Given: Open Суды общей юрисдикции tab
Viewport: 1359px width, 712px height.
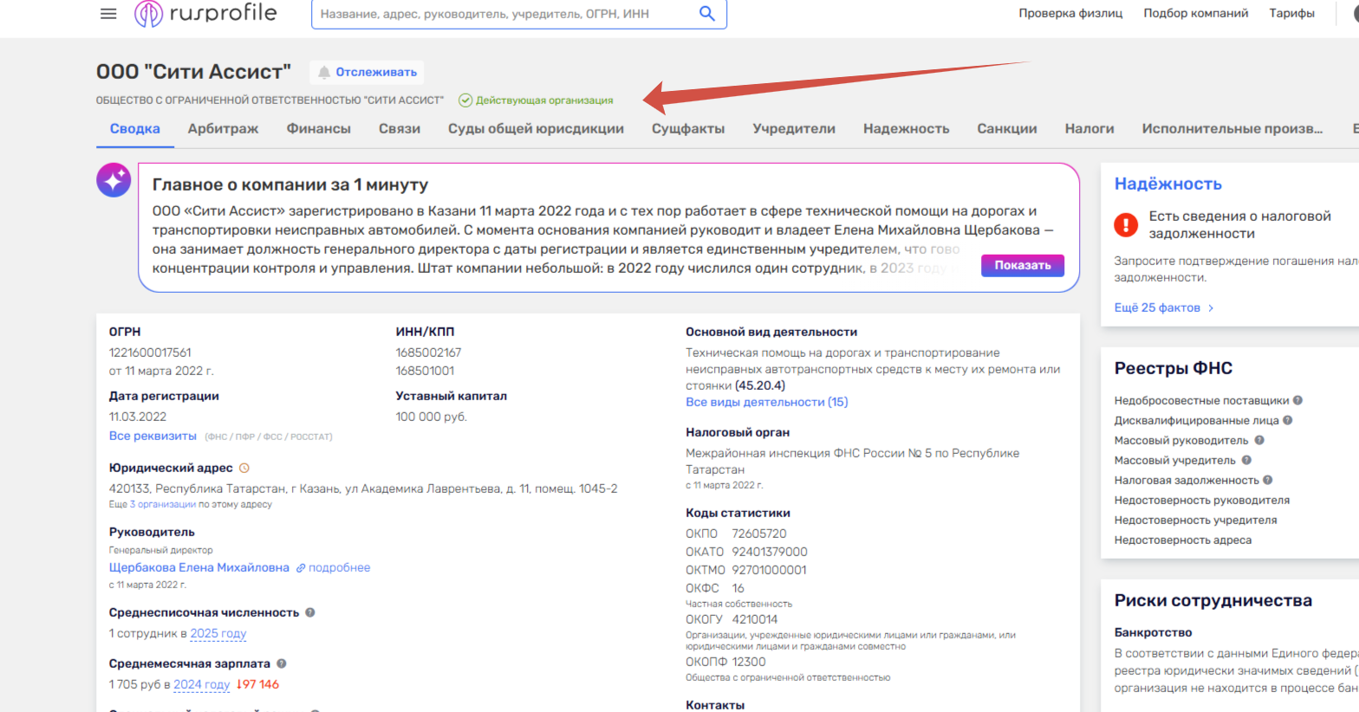Looking at the screenshot, I should [536, 128].
